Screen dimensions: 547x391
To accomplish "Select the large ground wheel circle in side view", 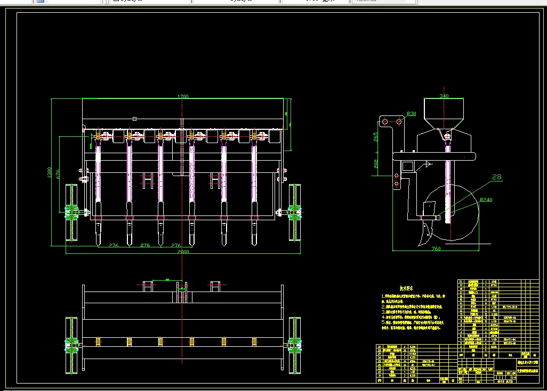I will [x=451, y=213].
